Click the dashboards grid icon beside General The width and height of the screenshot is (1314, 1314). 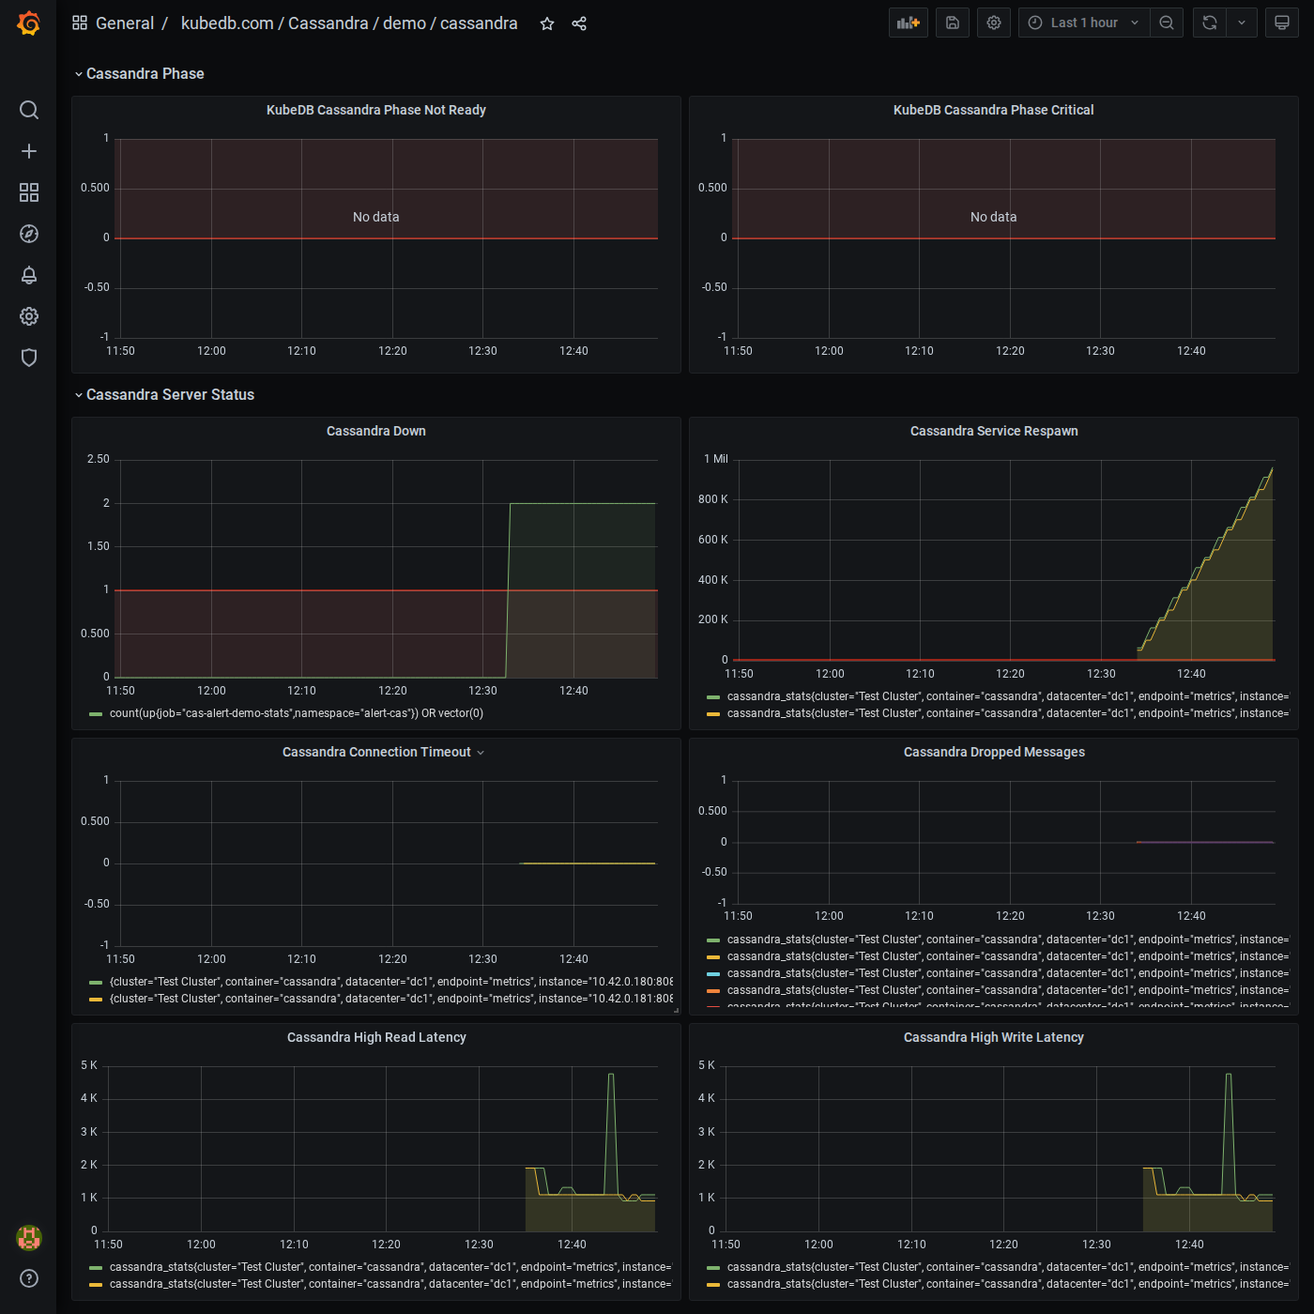80,23
